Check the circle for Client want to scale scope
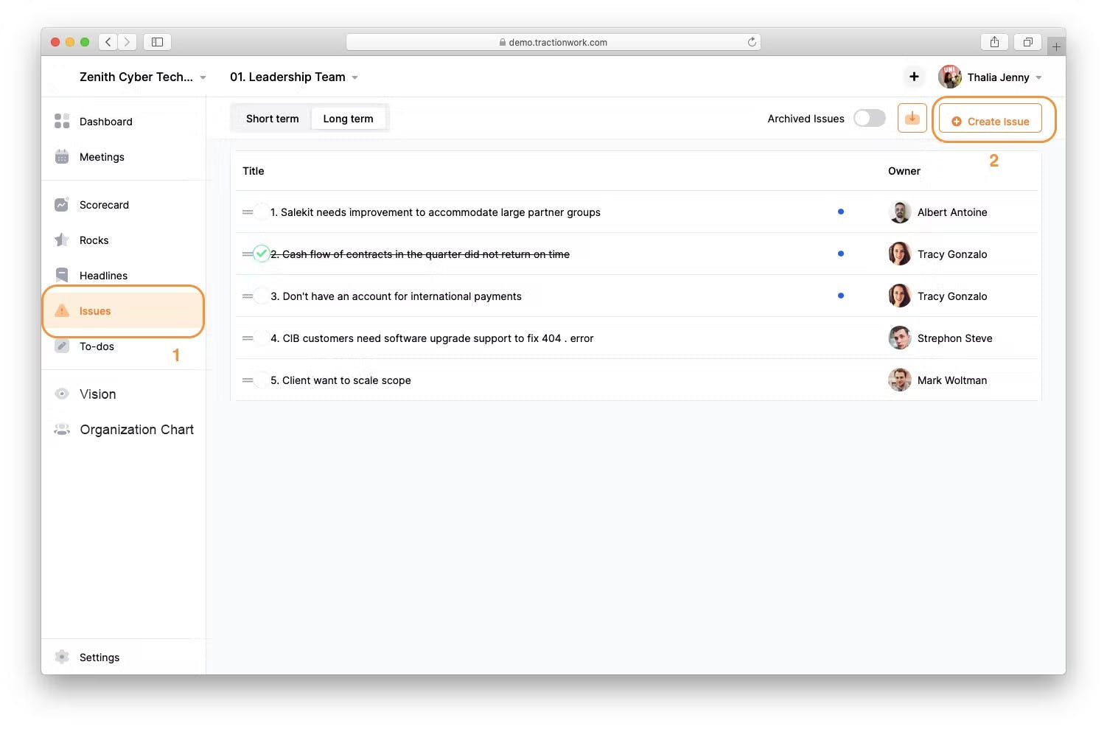 coord(262,380)
